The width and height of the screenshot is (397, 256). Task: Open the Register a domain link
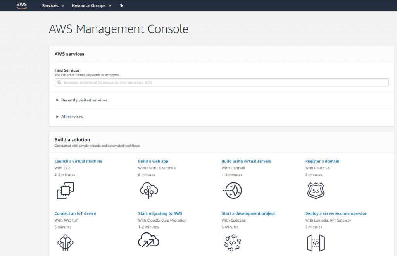(322, 161)
